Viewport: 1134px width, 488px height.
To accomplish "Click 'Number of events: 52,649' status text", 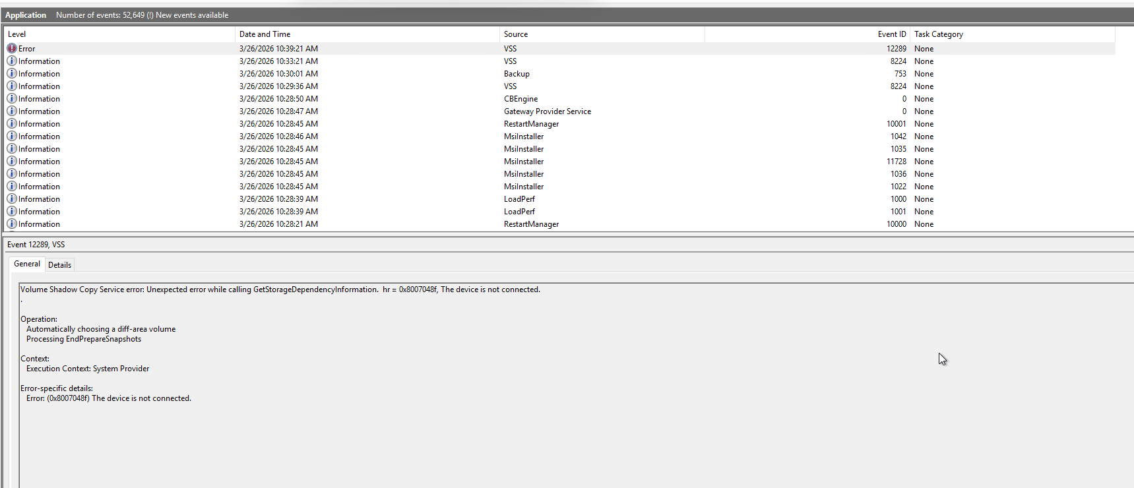I will click(x=100, y=15).
